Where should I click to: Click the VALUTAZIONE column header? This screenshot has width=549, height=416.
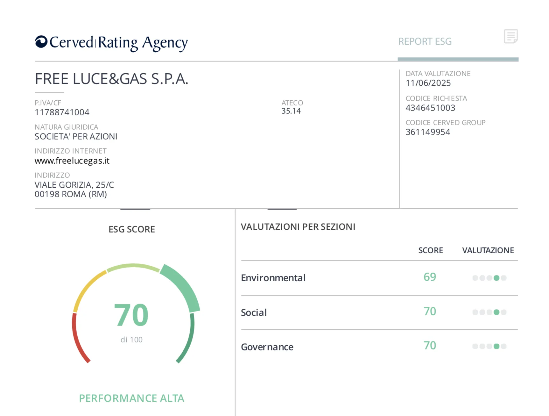[x=488, y=250]
